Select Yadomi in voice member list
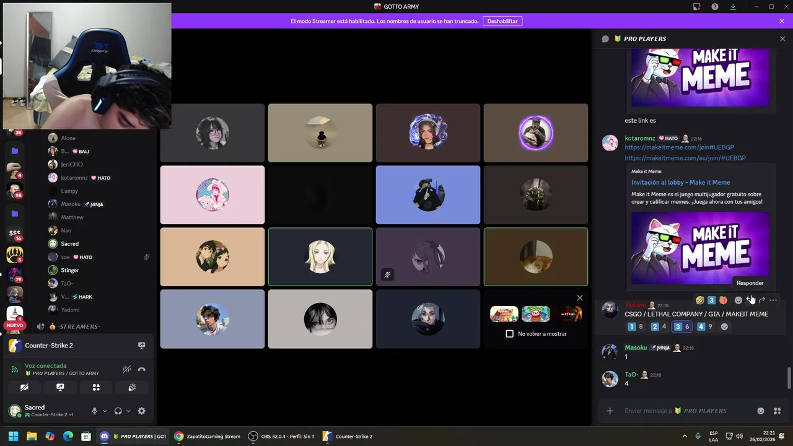Viewport: 793px width, 446px height. pos(99,310)
